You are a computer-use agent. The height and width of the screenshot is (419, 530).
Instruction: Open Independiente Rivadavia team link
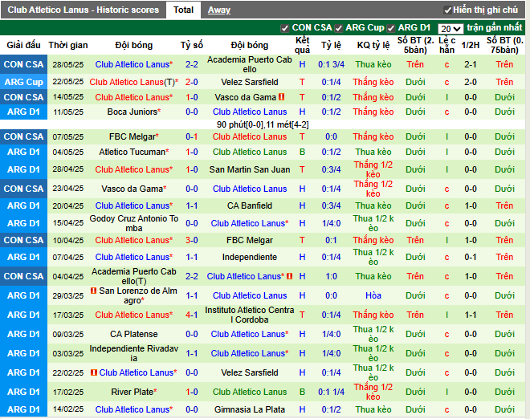pos(134,353)
